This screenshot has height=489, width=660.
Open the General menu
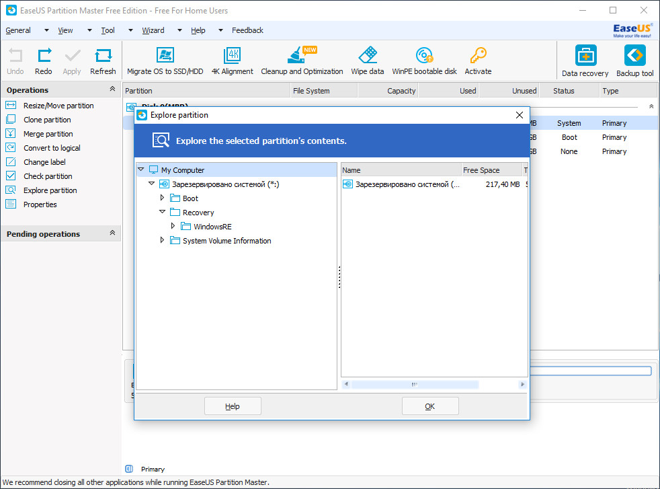pos(18,30)
